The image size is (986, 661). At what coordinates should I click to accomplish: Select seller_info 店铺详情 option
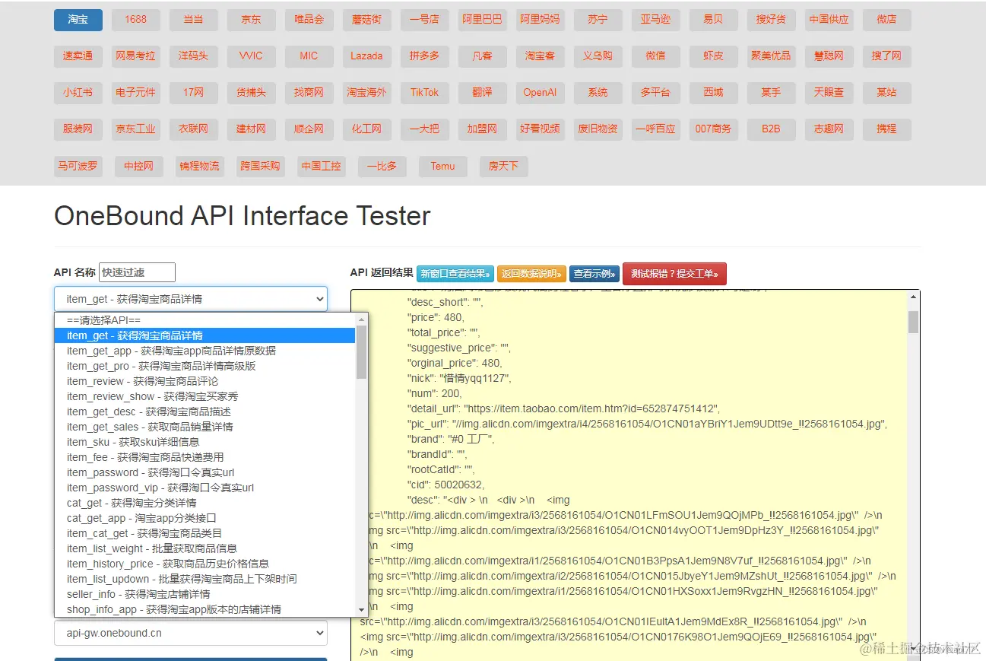pyautogui.click(x=205, y=594)
